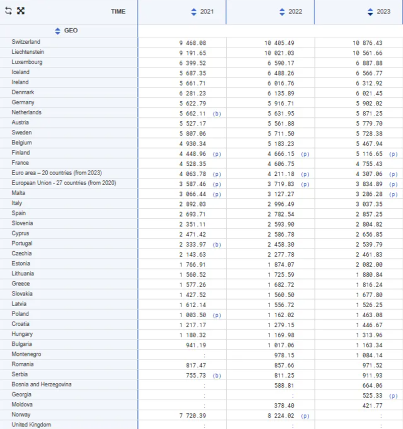Select the Switzerland row label
This screenshot has width=403, height=429.
[x=26, y=42]
